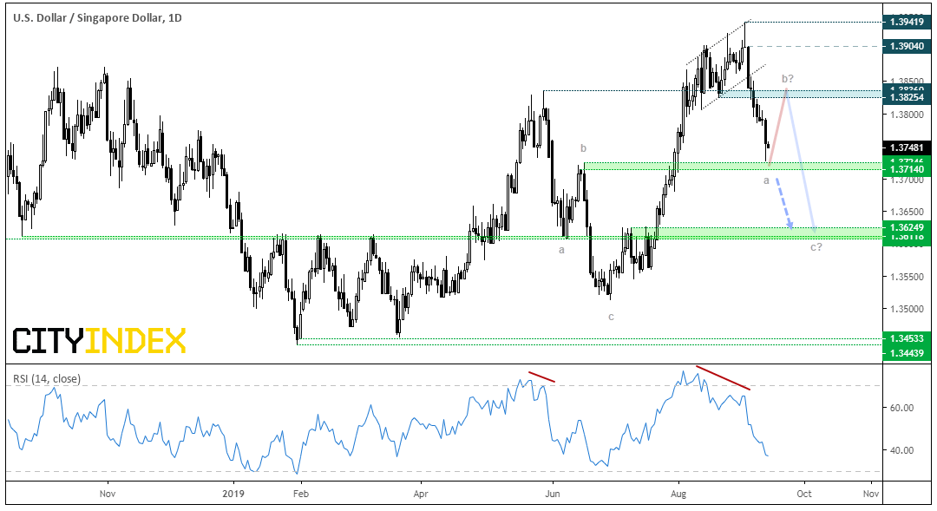Select the 1.38254 resistance price label
This screenshot has width=937, height=511.
point(907,97)
